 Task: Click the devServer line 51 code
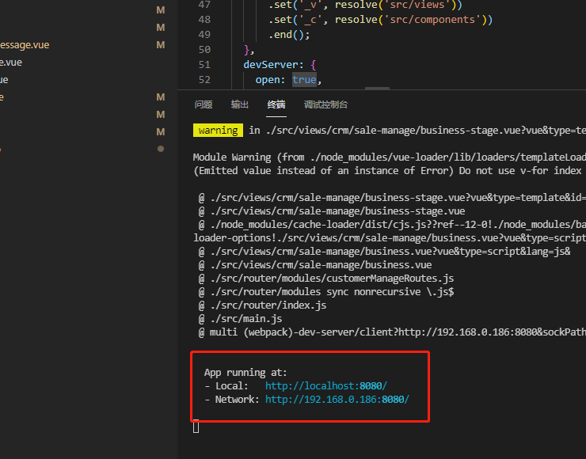280,65
